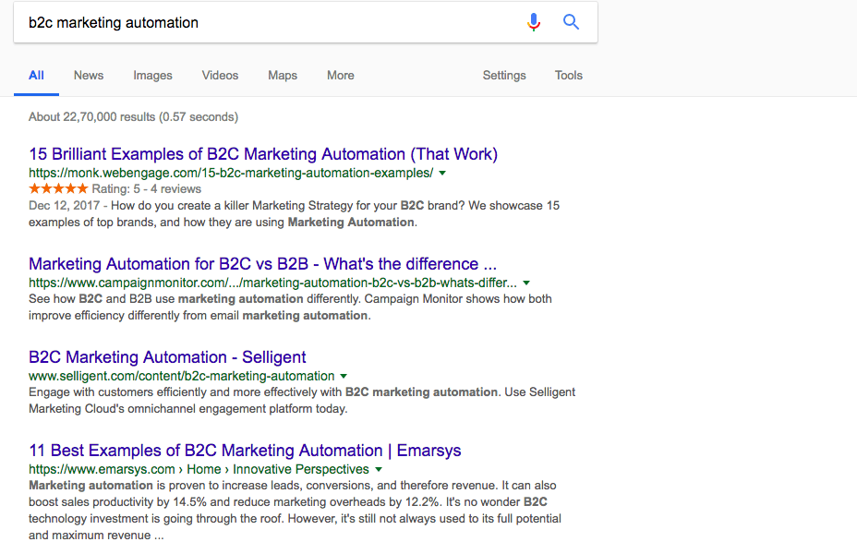Click the campaignmonitor.com URL

(x=272, y=283)
